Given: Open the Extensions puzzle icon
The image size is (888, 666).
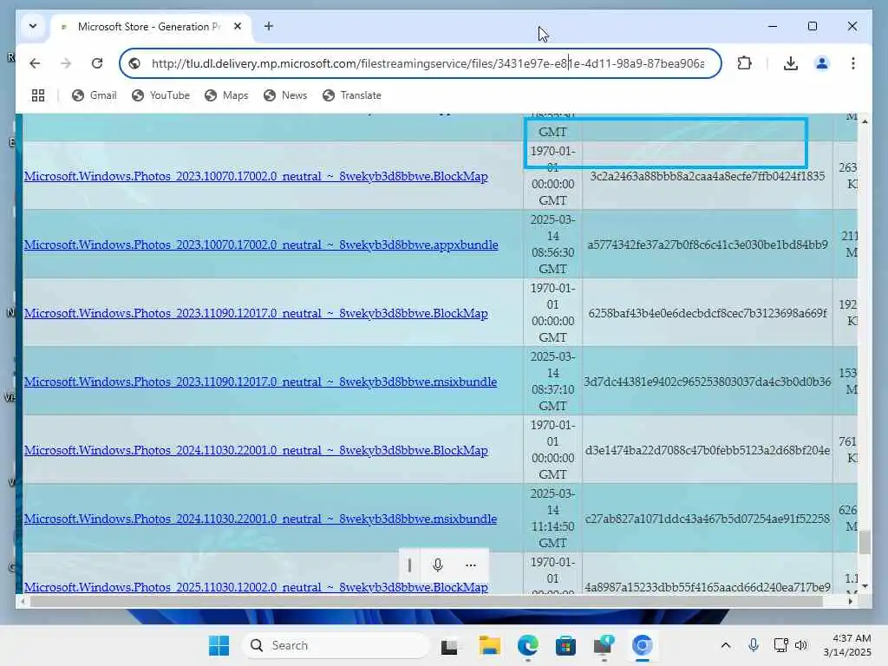Looking at the screenshot, I should pyautogui.click(x=745, y=63).
